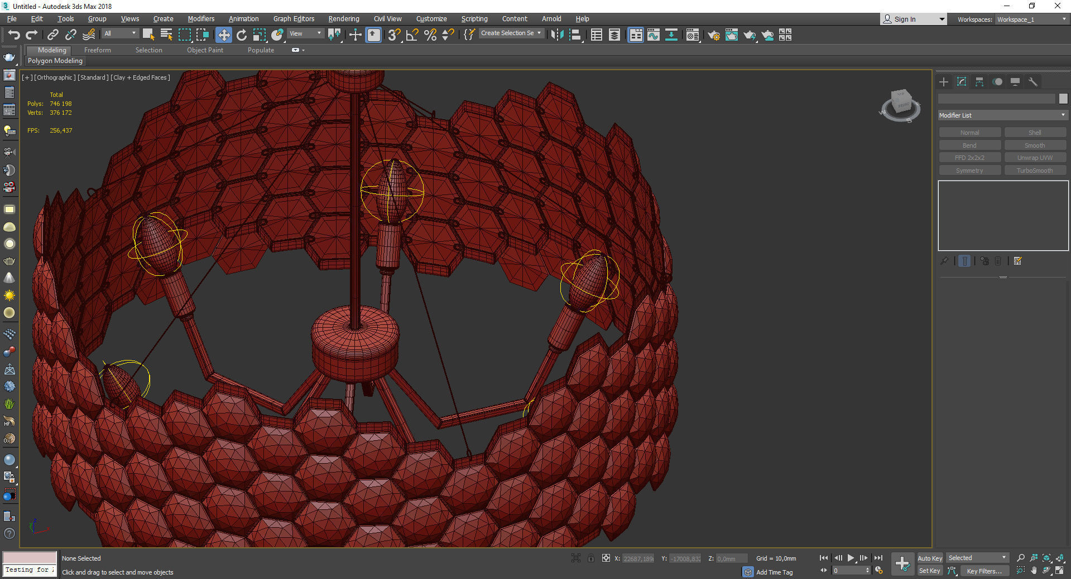
Task: Open the key filter 'Selected' dropdown
Action: click(x=977, y=558)
